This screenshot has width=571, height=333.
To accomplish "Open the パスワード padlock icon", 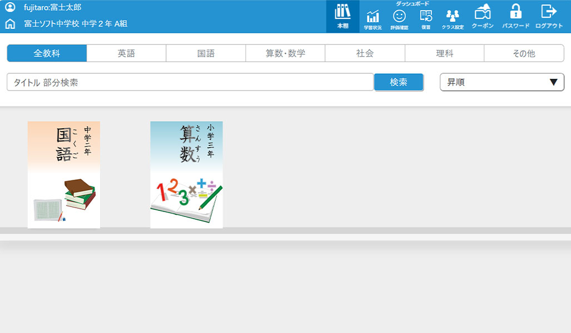I will coord(515,16).
